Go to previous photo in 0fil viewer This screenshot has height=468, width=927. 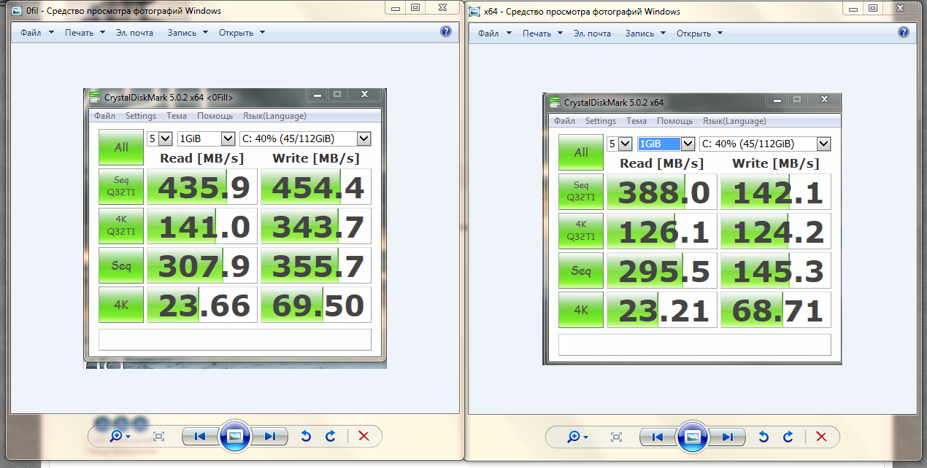[199, 436]
